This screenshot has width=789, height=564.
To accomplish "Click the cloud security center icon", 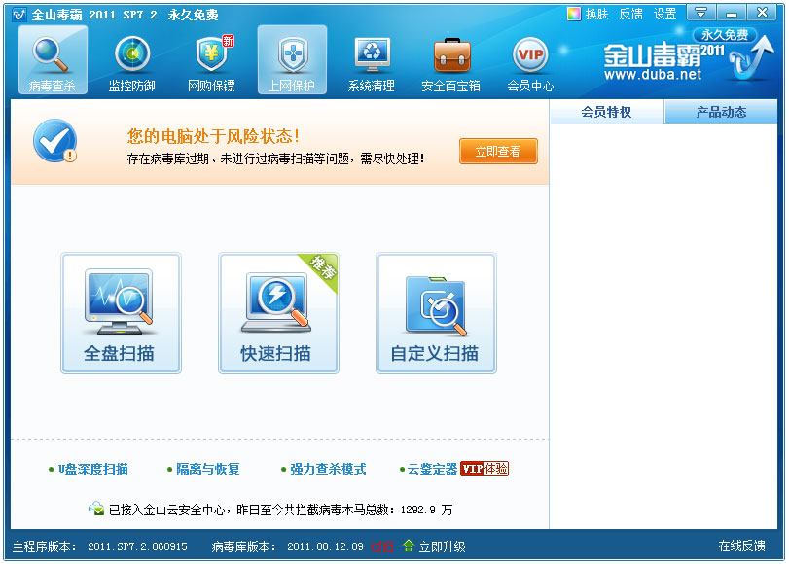I will [95, 509].
